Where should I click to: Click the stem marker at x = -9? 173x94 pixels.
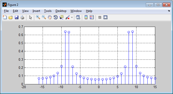(x=65, y=32)
